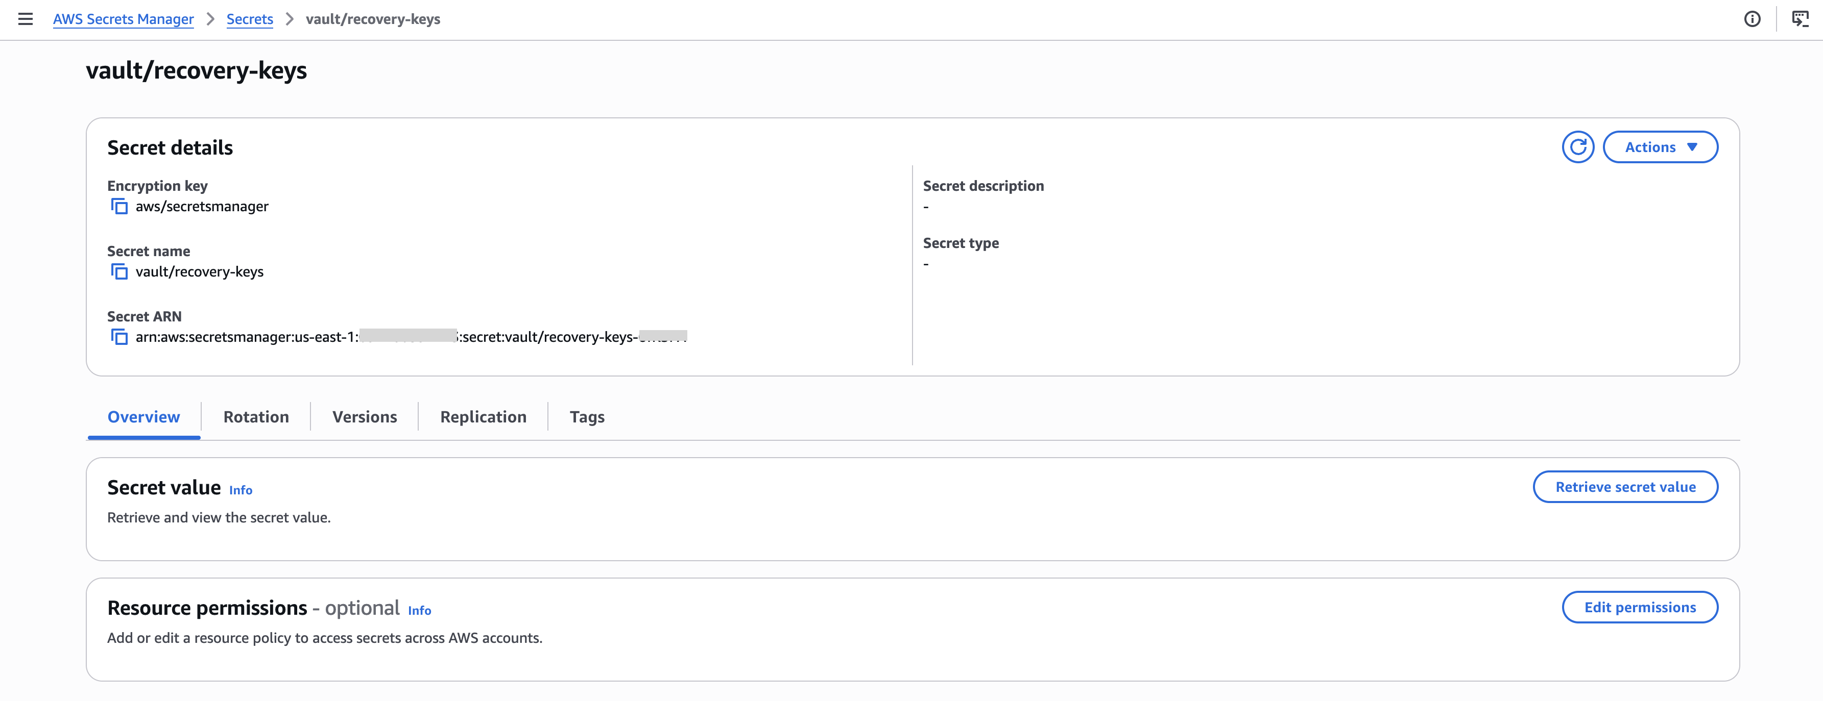Image resolution: width=1823 pixels, height=701 pixels.
Task: Click the Secret ARN text value
Action: pyautogui.click(x=411, y=337)
